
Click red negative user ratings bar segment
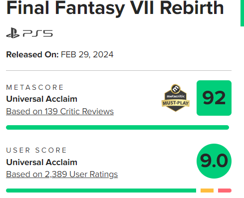[x=225, y=191]
